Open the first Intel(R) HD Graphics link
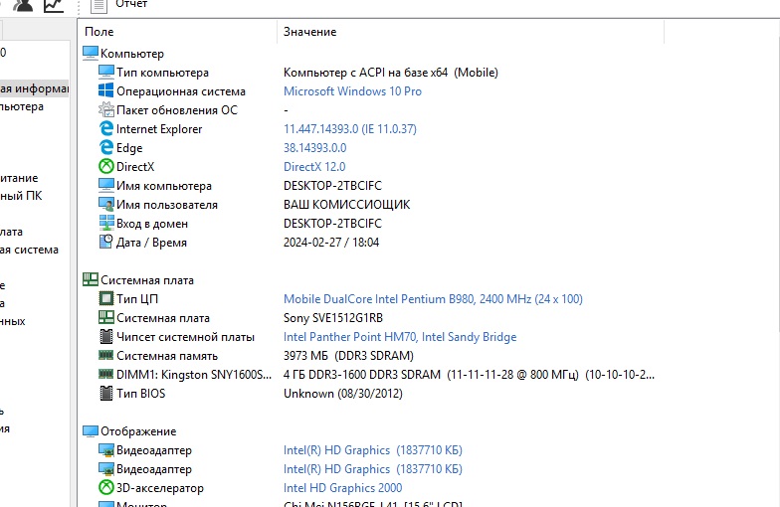This screenshot has height=507, width=780. coord(372,449)
